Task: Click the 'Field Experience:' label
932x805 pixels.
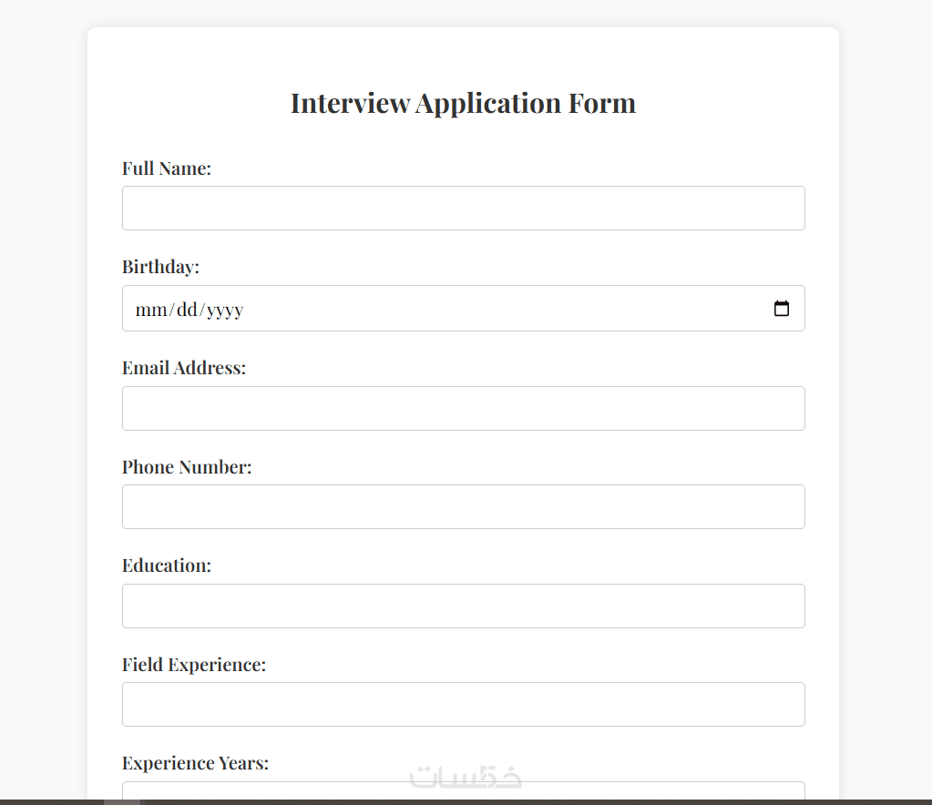Action: (194, 665)
